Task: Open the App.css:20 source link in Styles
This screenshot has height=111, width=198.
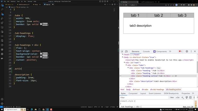Action: tap(188, 107)
